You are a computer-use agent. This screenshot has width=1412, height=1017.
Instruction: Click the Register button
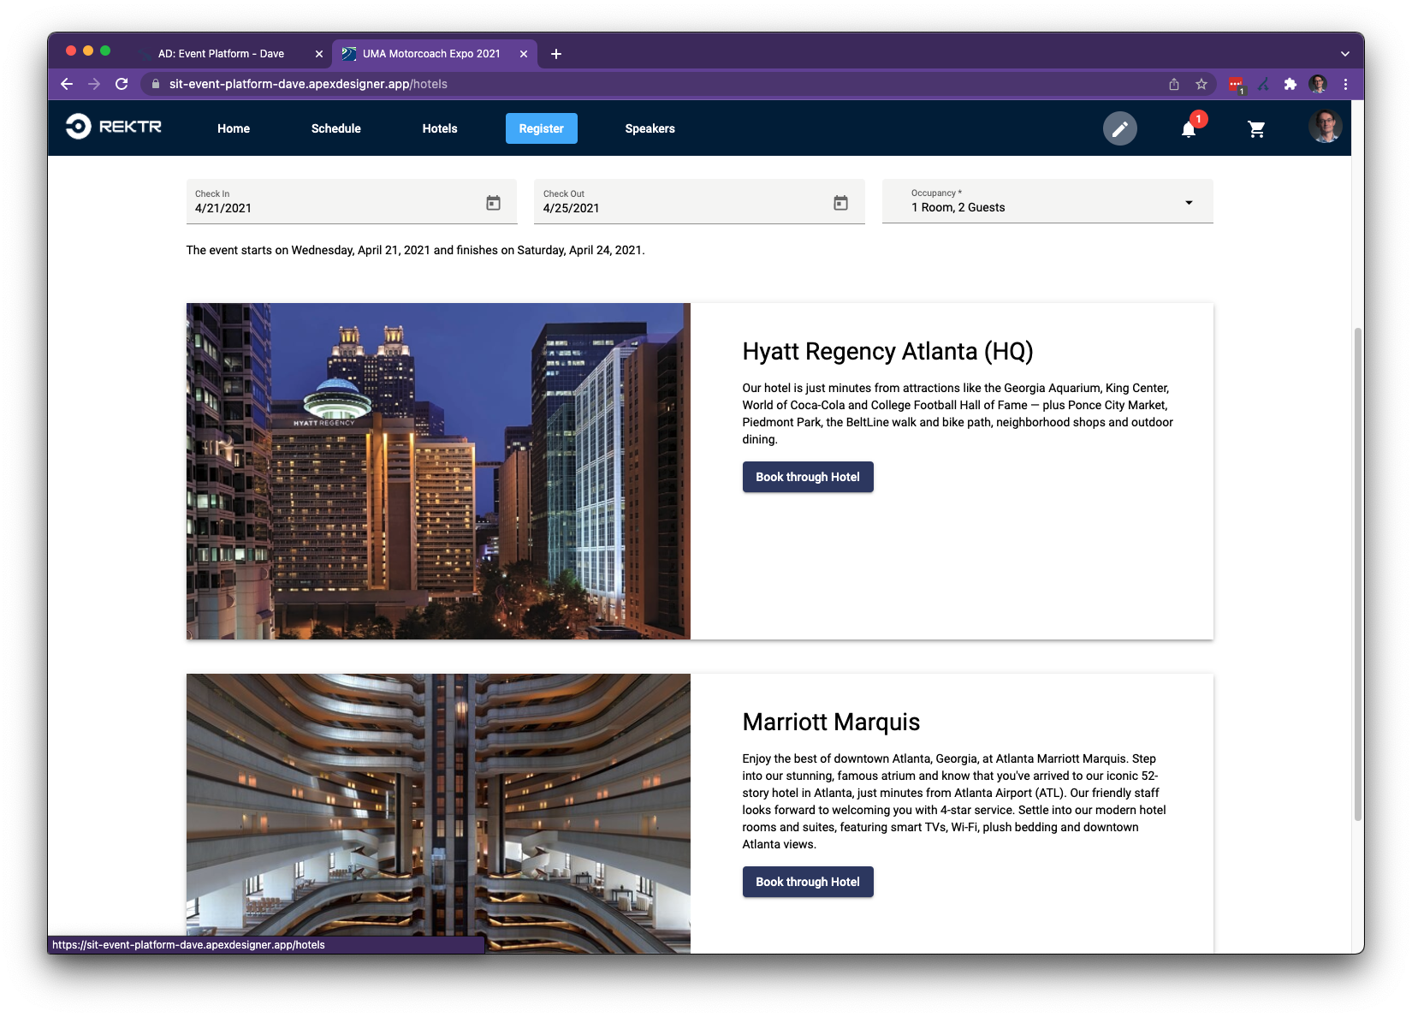(542, 128)
